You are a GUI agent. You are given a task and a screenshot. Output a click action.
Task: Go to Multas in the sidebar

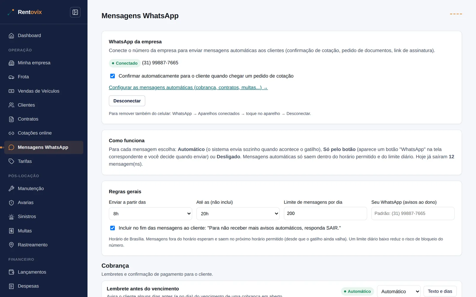pos(44,231)
